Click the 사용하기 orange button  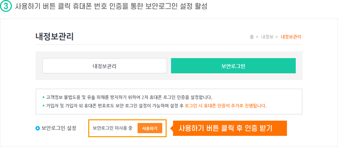pyautogui.click(x=150, y=128)
